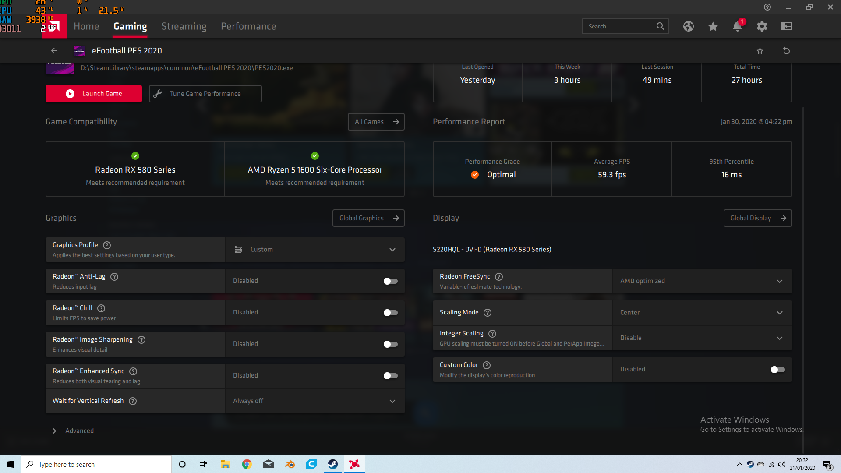
Task: Open Radeon FreeSync AMD optimized dropdown
Action: (702, 281)
